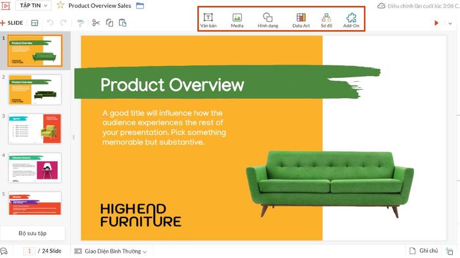
Task: Add a new slide with + SLIDE
Action: coord(12,23)
